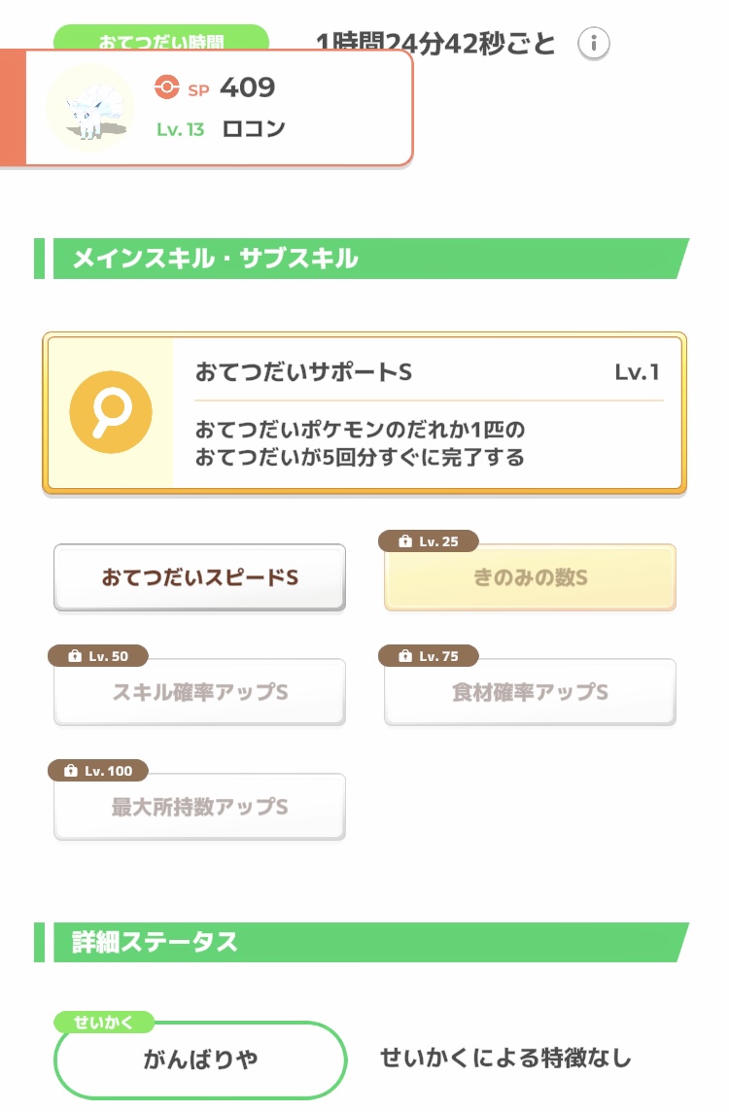Tap the Alolan Vulpix portrait thumbnail

90,109
